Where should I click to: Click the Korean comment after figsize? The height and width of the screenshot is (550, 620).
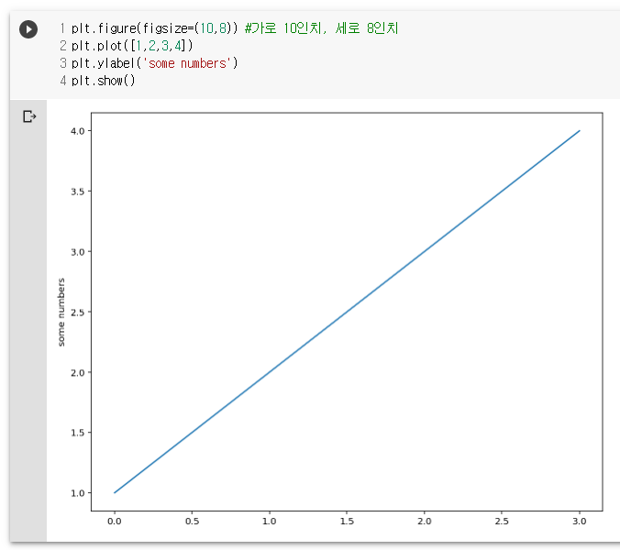[x=322, y=28]
